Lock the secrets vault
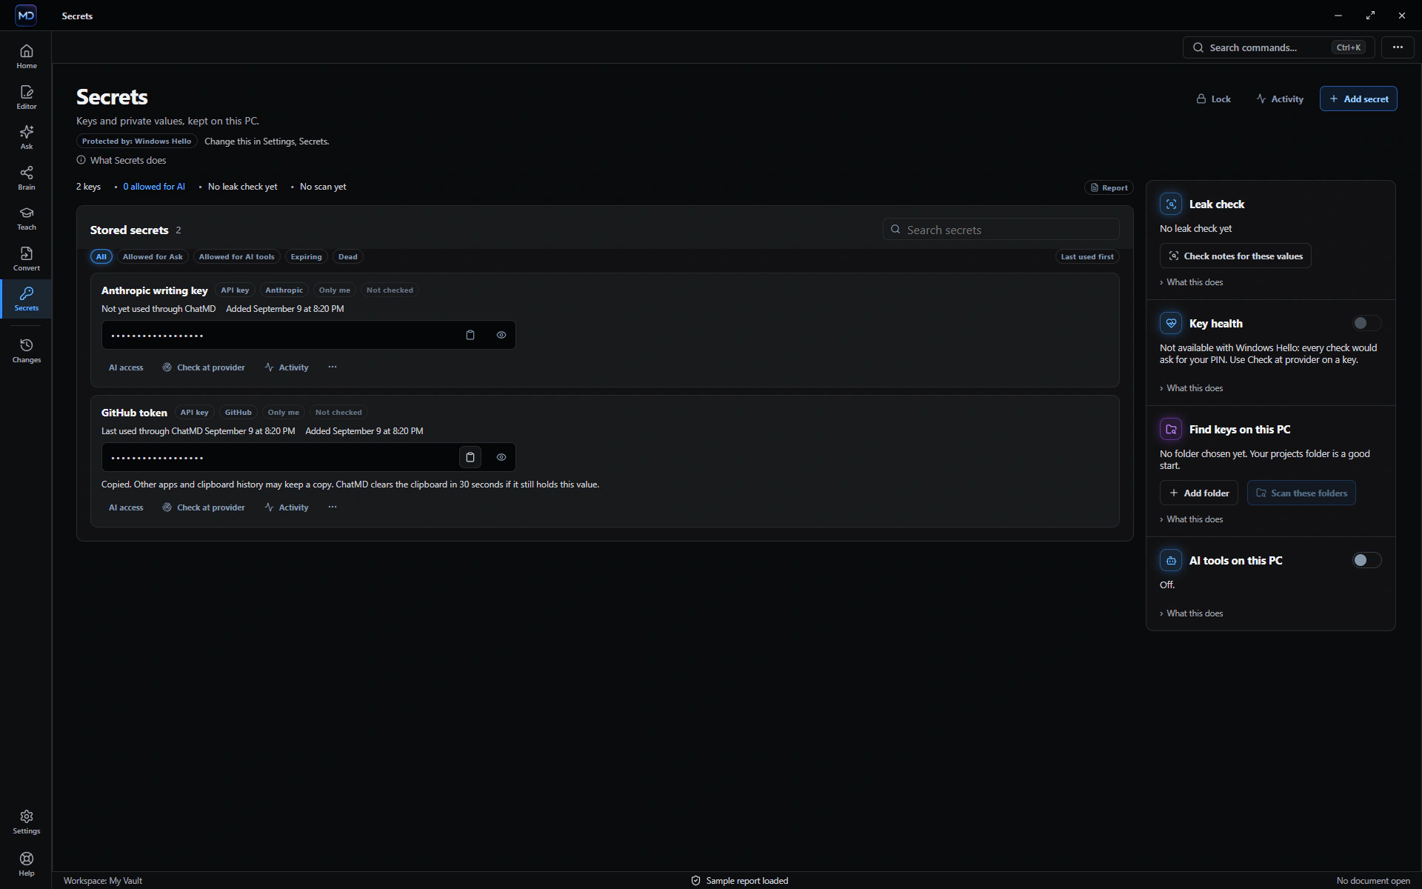The height and width of the screenshot is (889, 1422). point(1213,99)
